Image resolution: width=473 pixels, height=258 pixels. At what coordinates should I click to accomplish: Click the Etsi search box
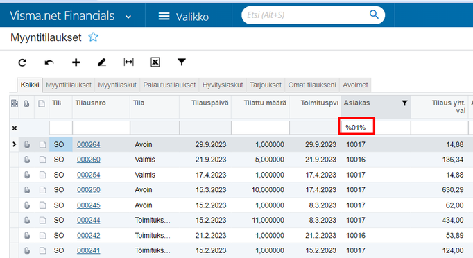[x=306, y=15]
